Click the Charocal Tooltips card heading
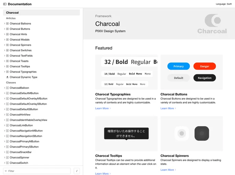 pos(109,156)
